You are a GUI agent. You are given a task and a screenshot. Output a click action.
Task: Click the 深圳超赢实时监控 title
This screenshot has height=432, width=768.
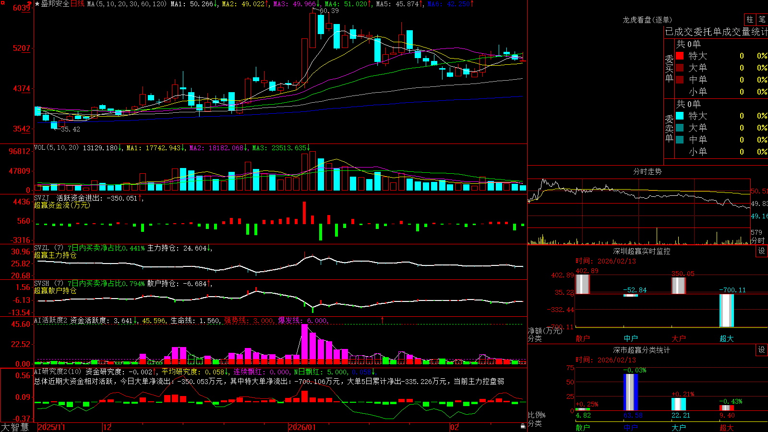click(641, 251)
